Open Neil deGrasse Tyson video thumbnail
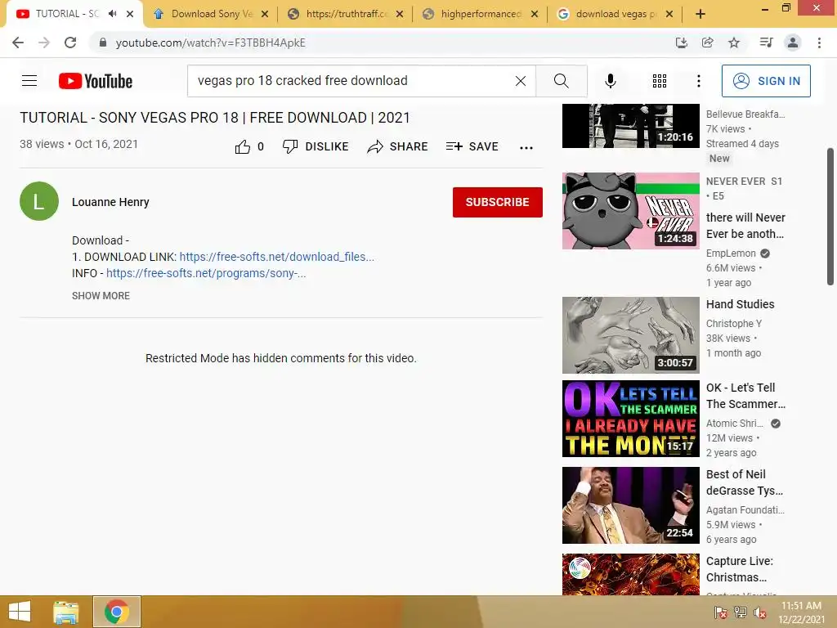The width and height of the screenshot is (837, 628). (630, 505)
